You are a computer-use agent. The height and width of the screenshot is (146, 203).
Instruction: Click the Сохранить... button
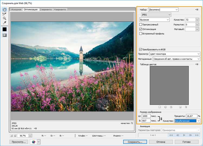(135, 142)
